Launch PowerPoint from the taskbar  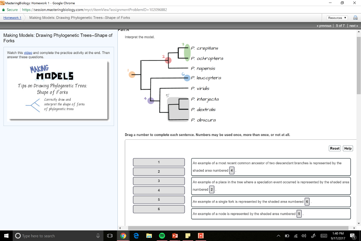coord(175,236)
